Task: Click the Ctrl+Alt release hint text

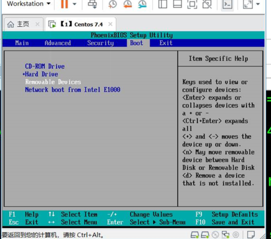Action: click(52, 235)
